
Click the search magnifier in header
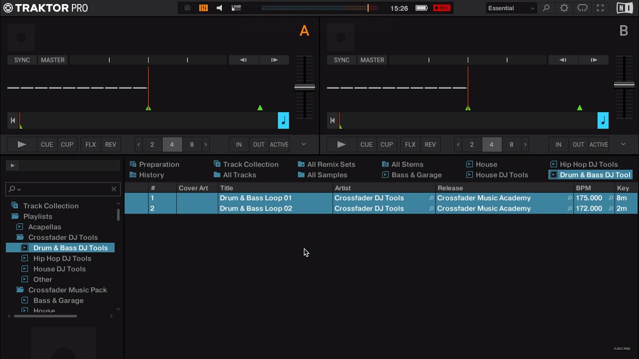click(x=546, y=8)
